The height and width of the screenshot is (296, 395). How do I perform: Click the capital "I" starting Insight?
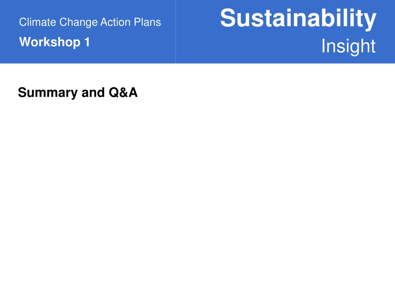coord(323,45)
